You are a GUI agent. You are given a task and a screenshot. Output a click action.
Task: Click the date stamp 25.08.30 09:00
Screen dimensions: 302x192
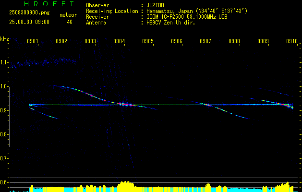pyautogui.click(x=29, y=22)
